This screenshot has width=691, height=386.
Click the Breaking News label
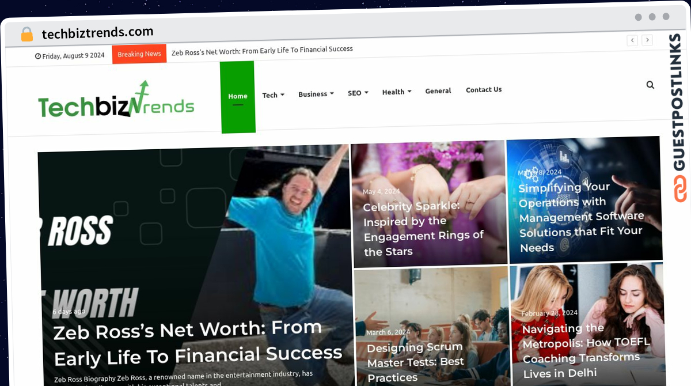click(x=139, y=54)
